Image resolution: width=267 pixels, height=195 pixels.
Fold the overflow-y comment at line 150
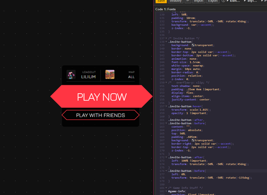[166, 83]
